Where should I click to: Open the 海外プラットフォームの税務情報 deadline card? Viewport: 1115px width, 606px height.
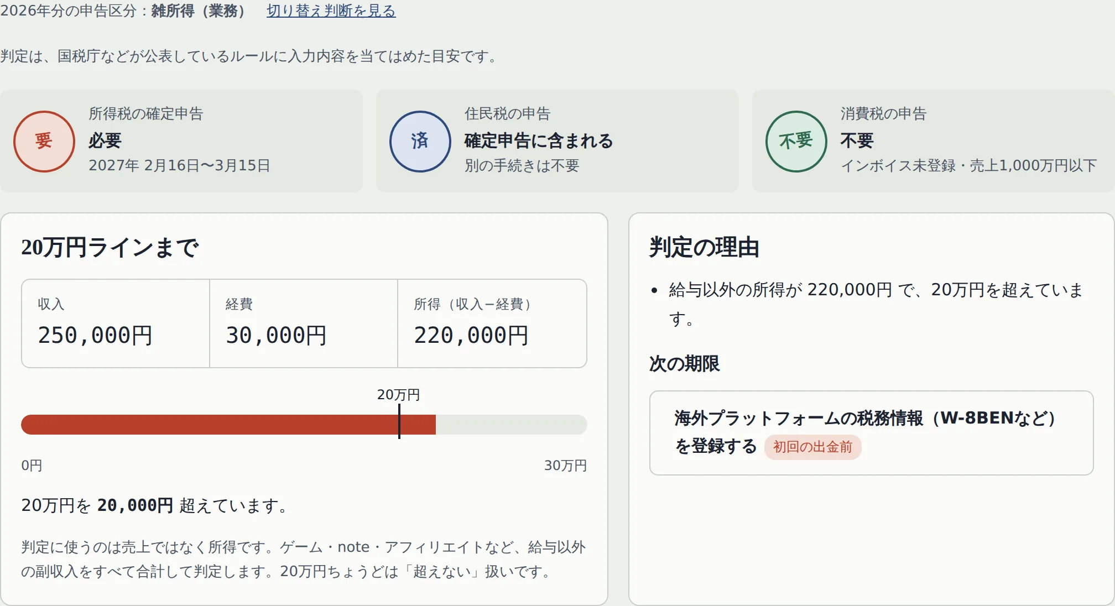[872, 433]
